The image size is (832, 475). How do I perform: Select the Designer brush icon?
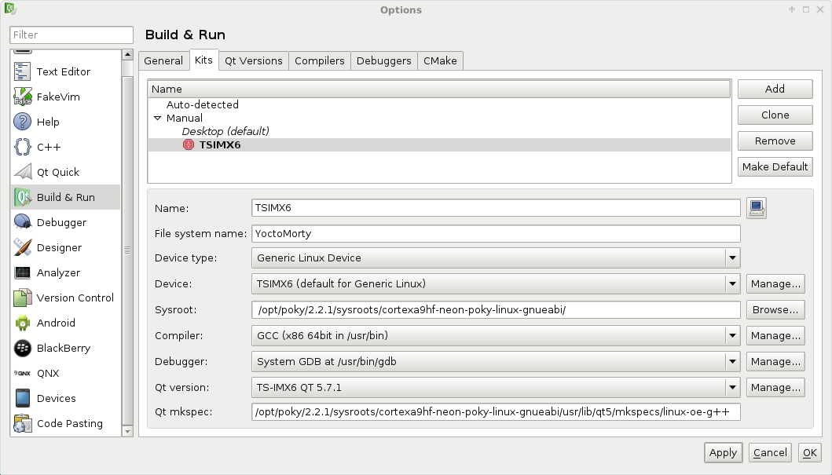[x=22, y=247]
